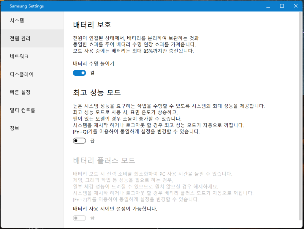The image size is (304, 229).
Task: Close the Samsung Settings window
Action: [296, 6]
